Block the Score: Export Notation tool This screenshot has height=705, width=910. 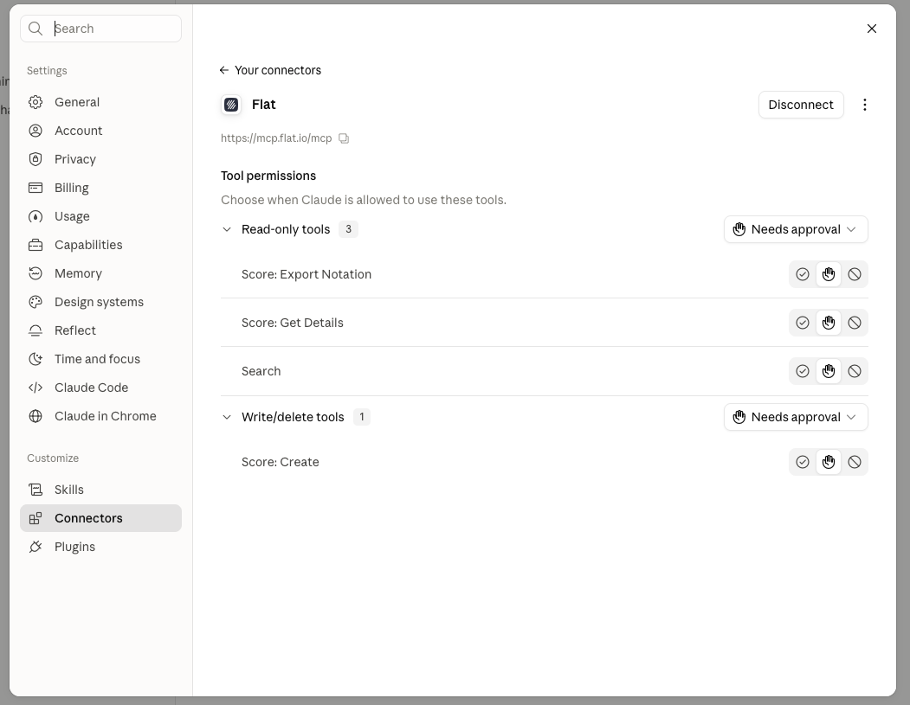[x=855, y=274]
